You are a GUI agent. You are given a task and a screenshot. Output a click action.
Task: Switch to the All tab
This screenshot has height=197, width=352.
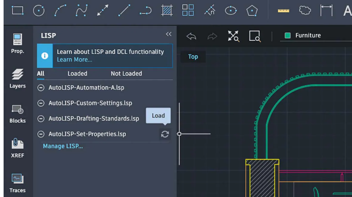(41, 74)
